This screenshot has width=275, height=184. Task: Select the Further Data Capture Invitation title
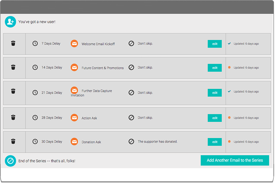(91, 93)
